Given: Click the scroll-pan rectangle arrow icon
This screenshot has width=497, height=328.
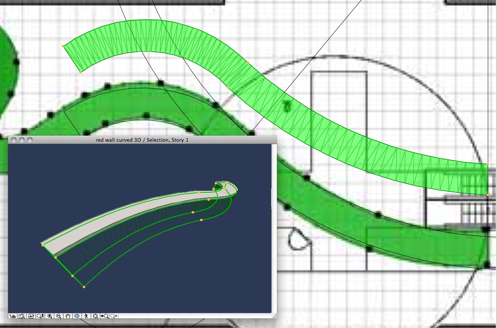Looking at the screenshot, I should (31, 316).
